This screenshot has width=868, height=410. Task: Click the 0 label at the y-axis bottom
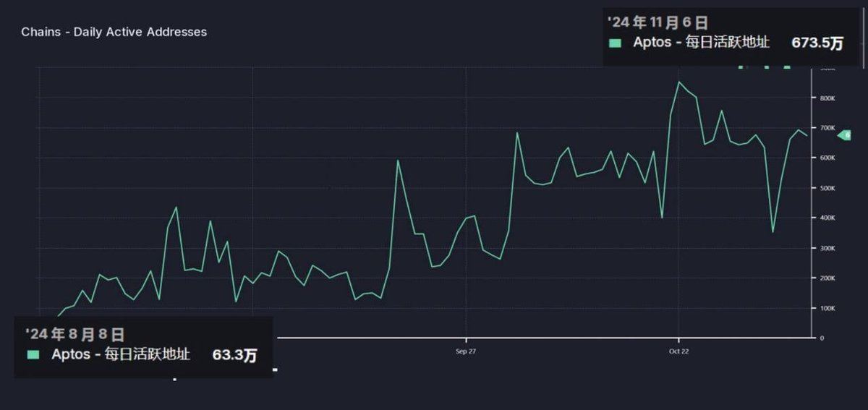pyautogui.click(x=822, y=338)
